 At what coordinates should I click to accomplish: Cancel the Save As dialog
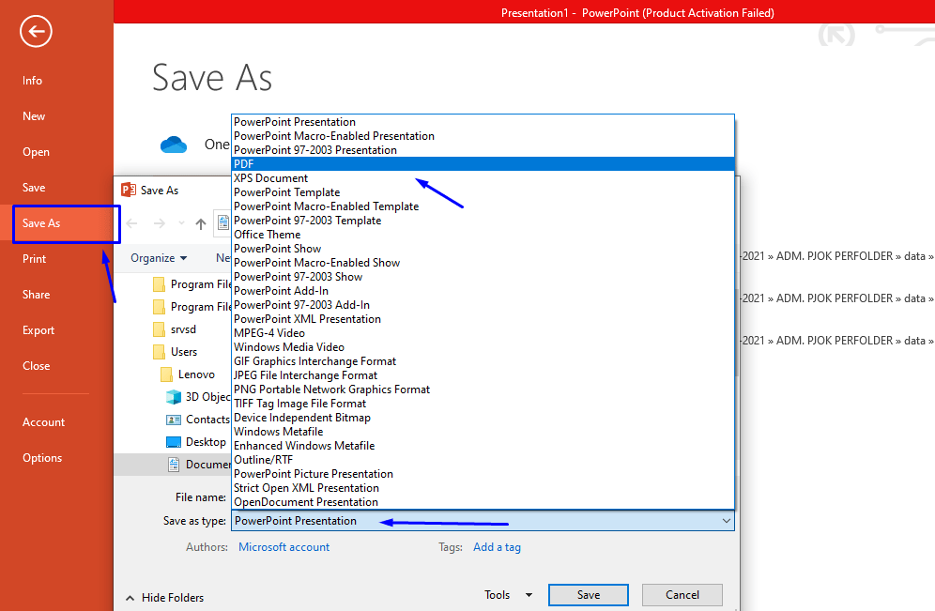coord(682,594)
